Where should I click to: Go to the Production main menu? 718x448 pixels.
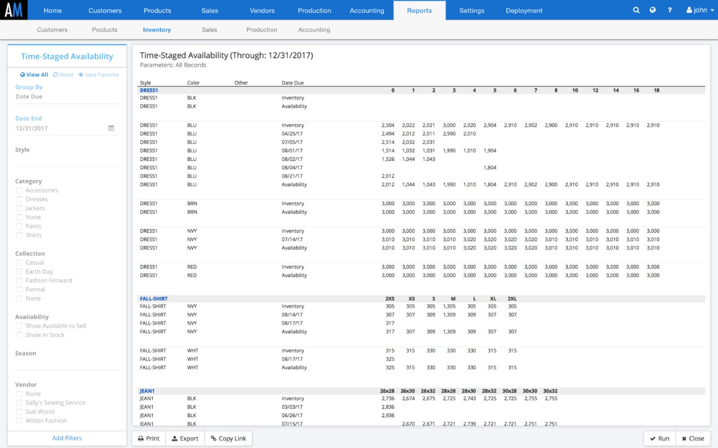tap(314, 10)
